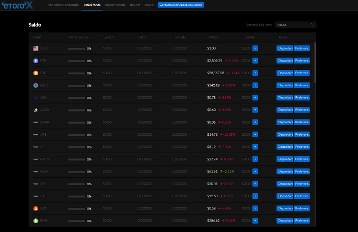Open the Aiuto menu item

coord(150,5)
